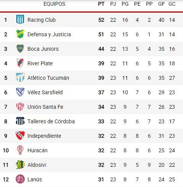Click the Independiente red shield icon
This screenshot has width=183, height=187.
click(20, 135)
